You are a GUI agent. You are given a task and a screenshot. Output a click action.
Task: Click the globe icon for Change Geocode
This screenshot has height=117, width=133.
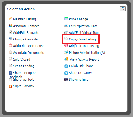tap(10, 39)
